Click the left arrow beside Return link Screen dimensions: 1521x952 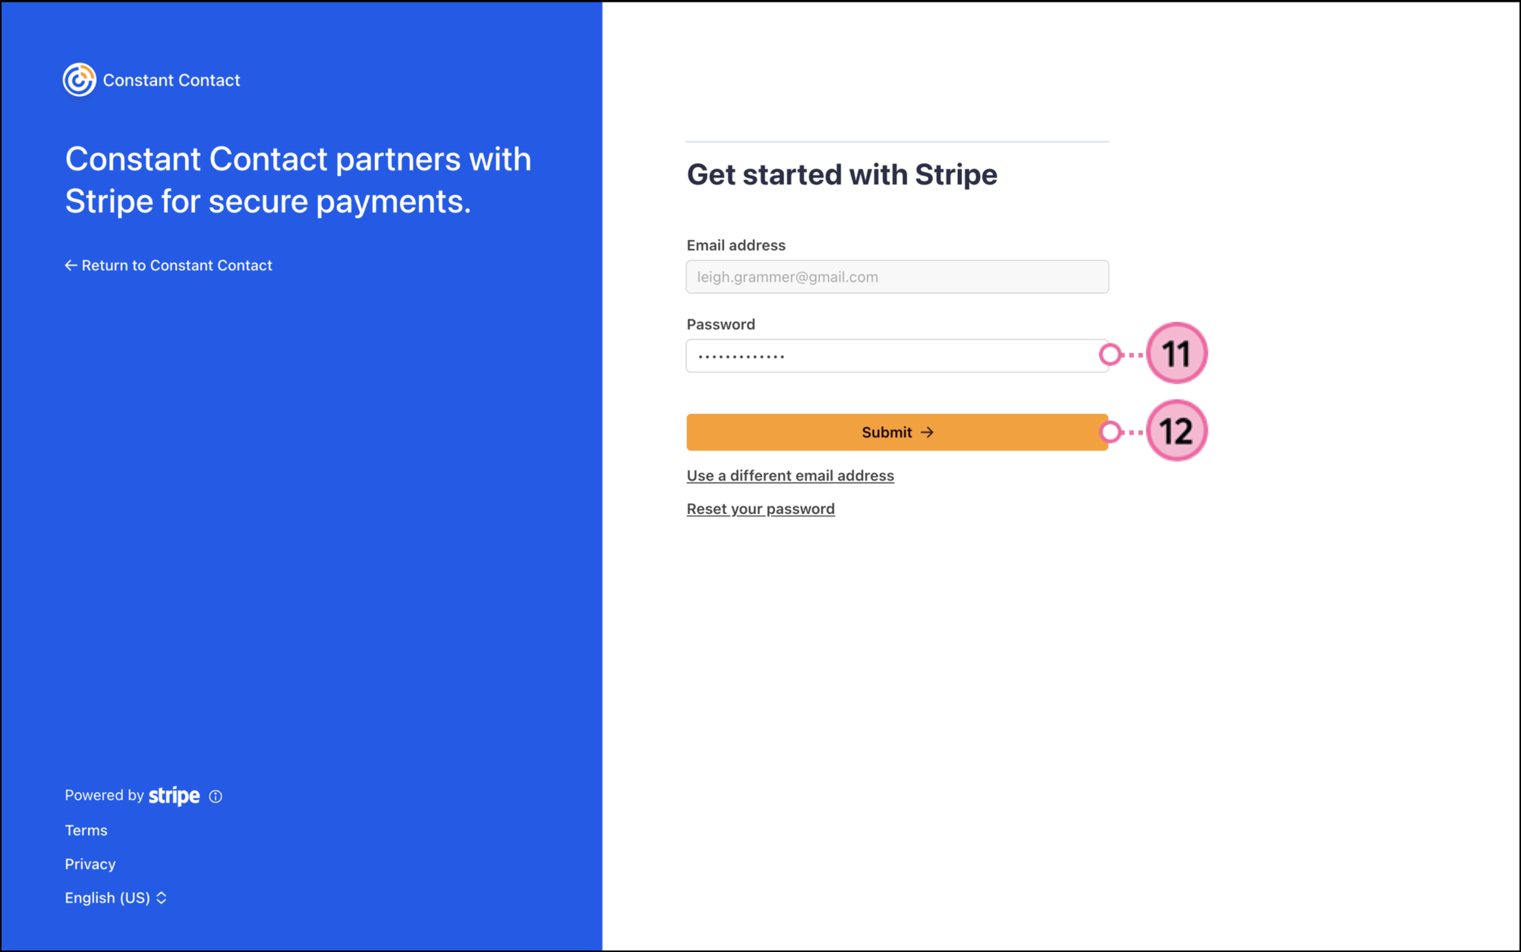71,266
